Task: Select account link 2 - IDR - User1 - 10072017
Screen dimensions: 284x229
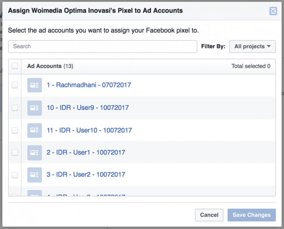Action: click(86, 152)
